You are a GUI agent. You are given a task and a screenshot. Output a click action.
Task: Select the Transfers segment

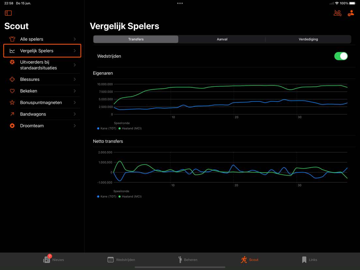(136, 39)
